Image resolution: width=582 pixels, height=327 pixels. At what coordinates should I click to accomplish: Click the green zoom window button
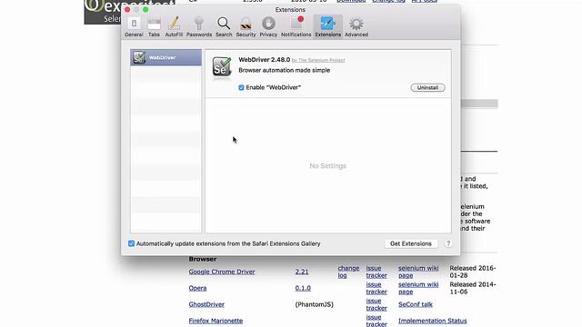pos(145,10)
